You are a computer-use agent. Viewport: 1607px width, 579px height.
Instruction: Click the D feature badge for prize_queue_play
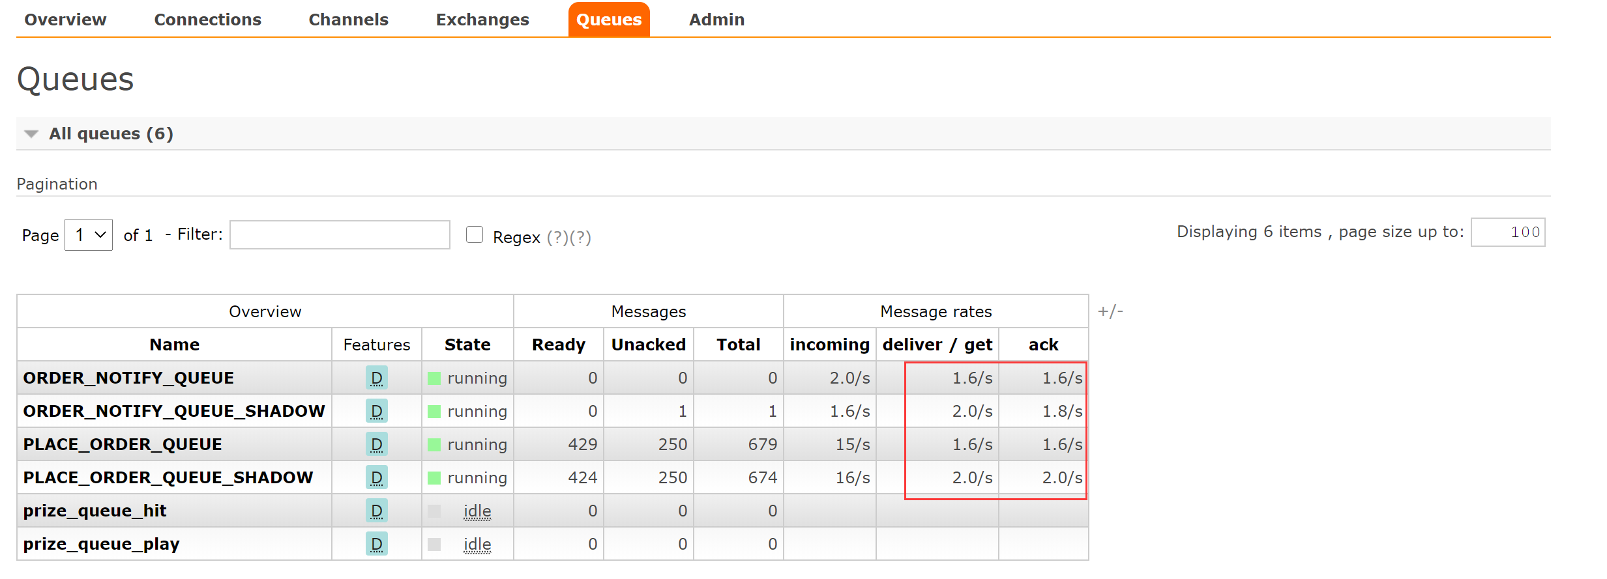(377, 544)
